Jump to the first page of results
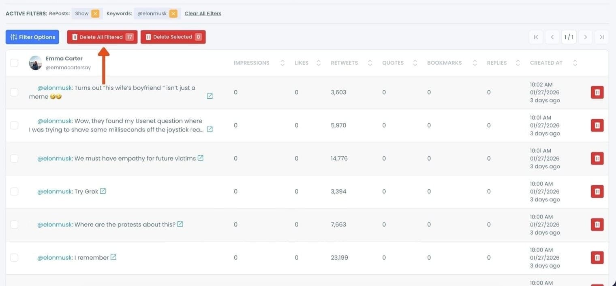 point(536,37)
